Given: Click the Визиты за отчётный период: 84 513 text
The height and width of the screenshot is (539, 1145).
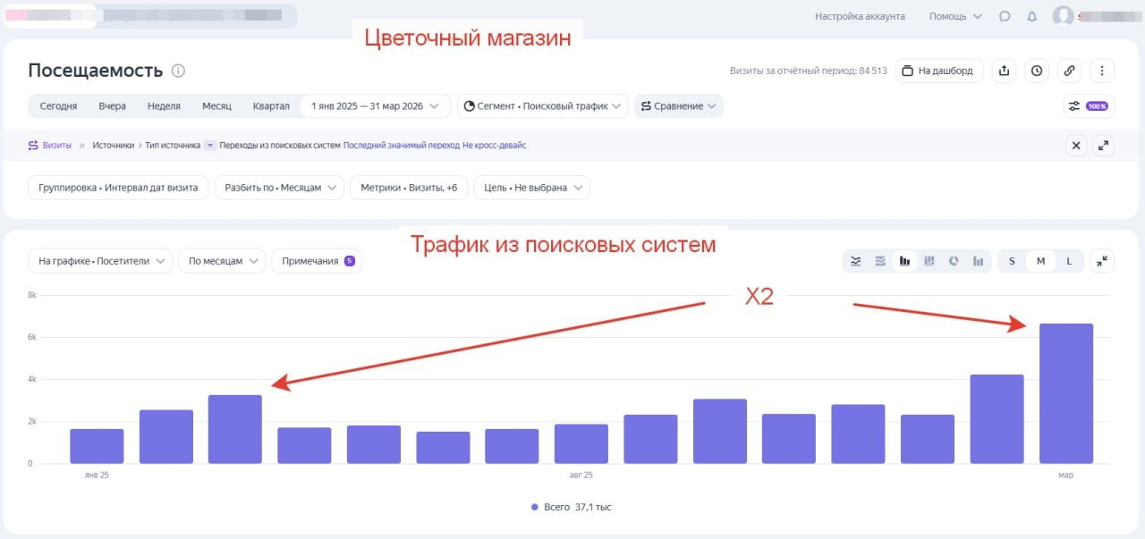Looking at the screenshot, I should [809, 71].
